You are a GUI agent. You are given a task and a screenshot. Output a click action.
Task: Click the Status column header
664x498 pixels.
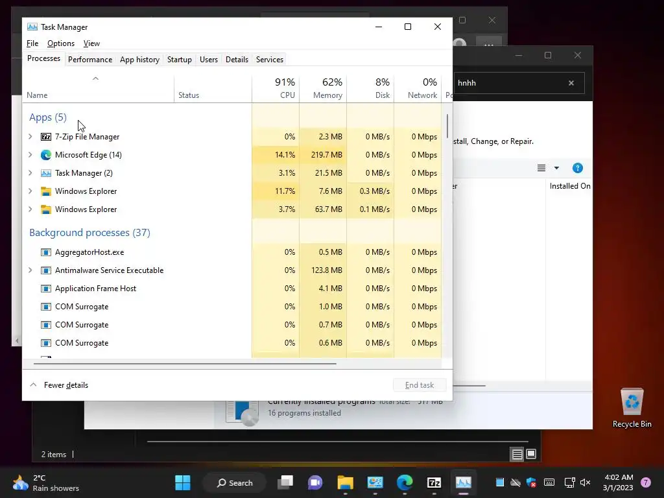(213, 88)
